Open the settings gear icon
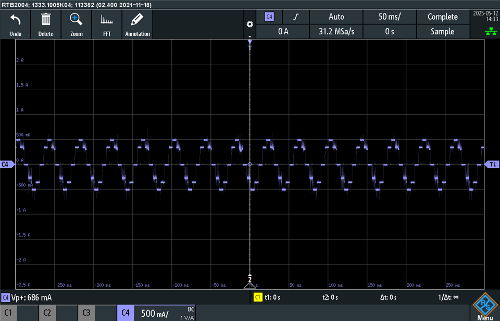This screenshot has height=321, width=500. pos(249,24)
